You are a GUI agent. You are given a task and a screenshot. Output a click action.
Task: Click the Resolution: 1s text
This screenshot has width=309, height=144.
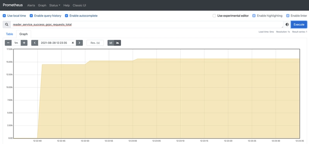(283, 32)
